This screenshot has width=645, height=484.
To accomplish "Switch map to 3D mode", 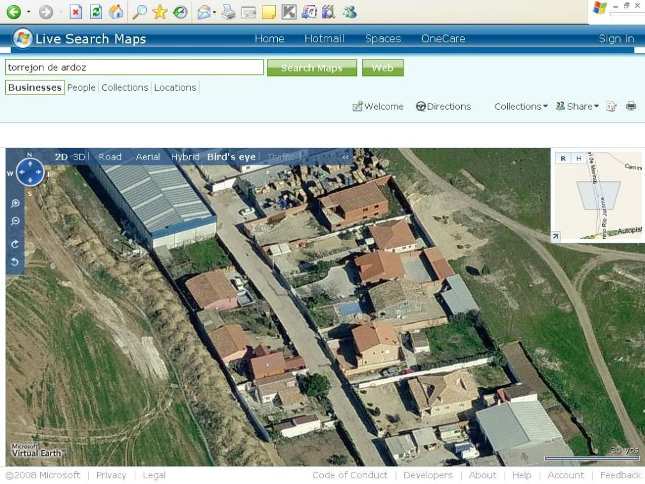I will 79,157.
